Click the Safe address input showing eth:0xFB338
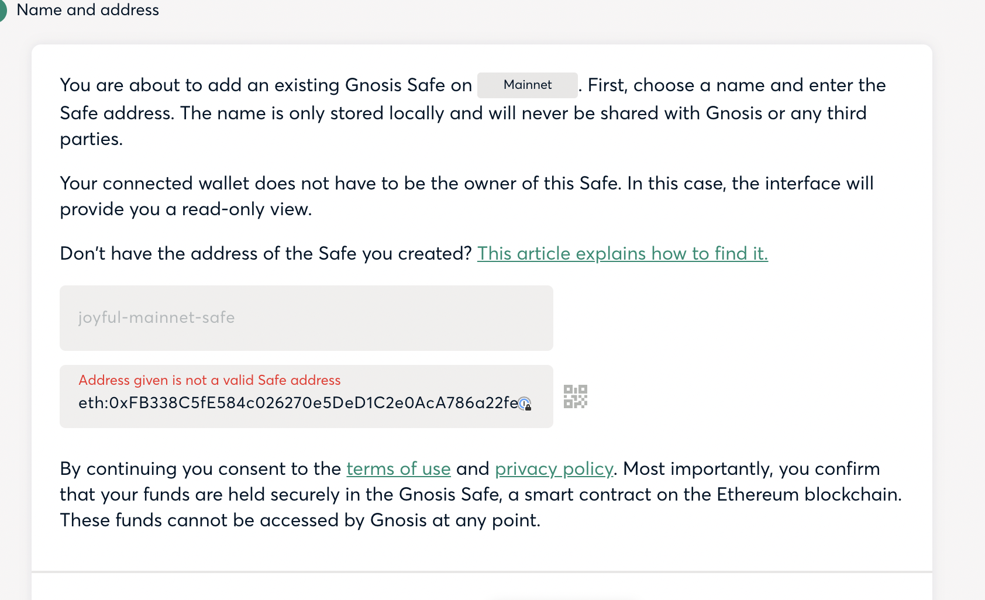Image resolution: width=985 pixels, height=600 pixels. point(292,403)
